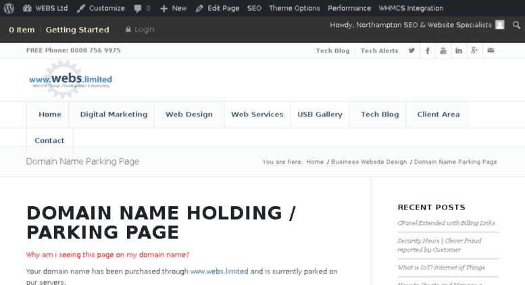Open the Web Design navigation item
525x285 pixels.
point(189,115)
